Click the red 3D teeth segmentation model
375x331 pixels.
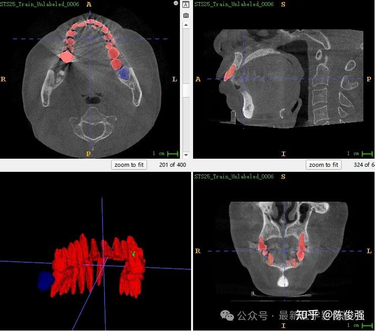pyautogui.click(x=98, y=265)
